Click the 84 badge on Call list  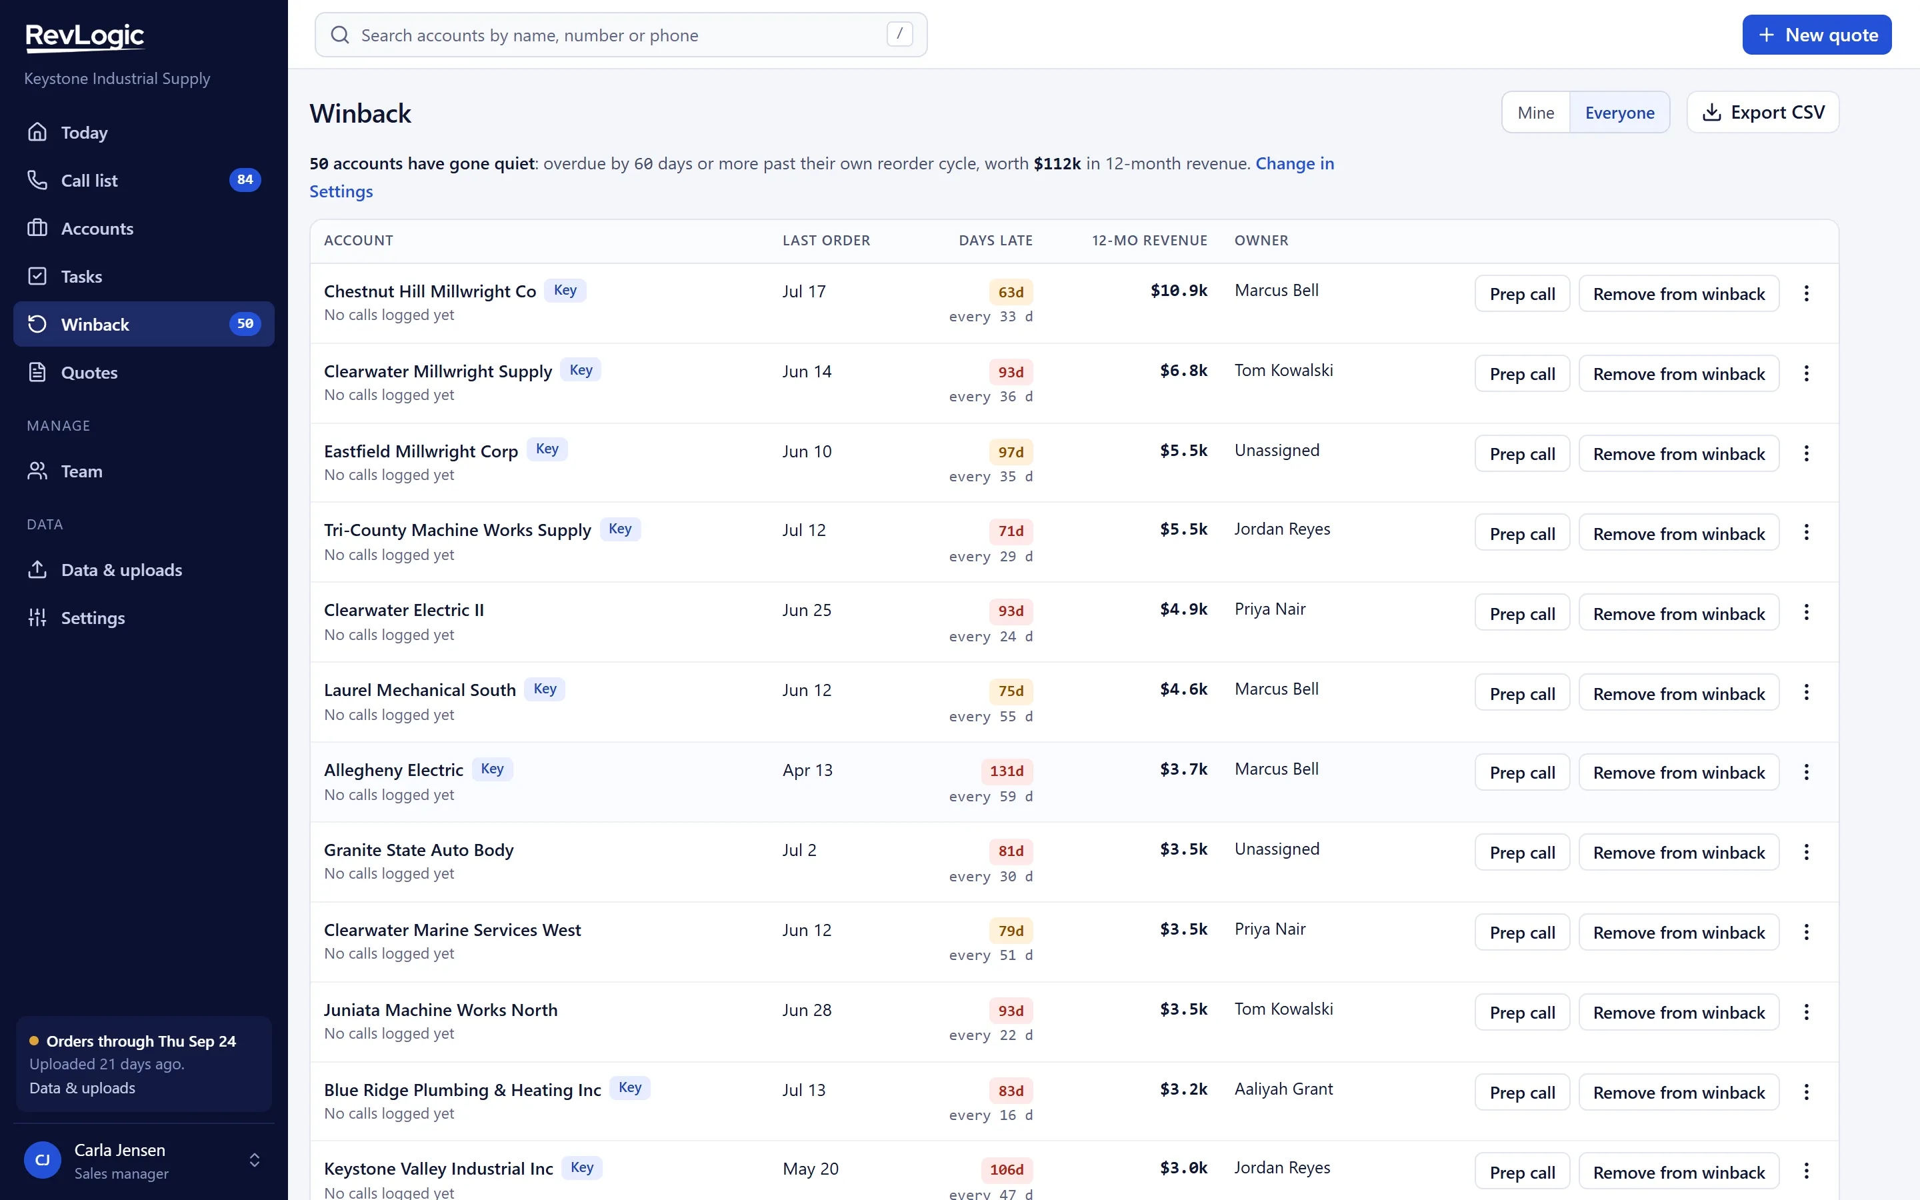(245, 180)
